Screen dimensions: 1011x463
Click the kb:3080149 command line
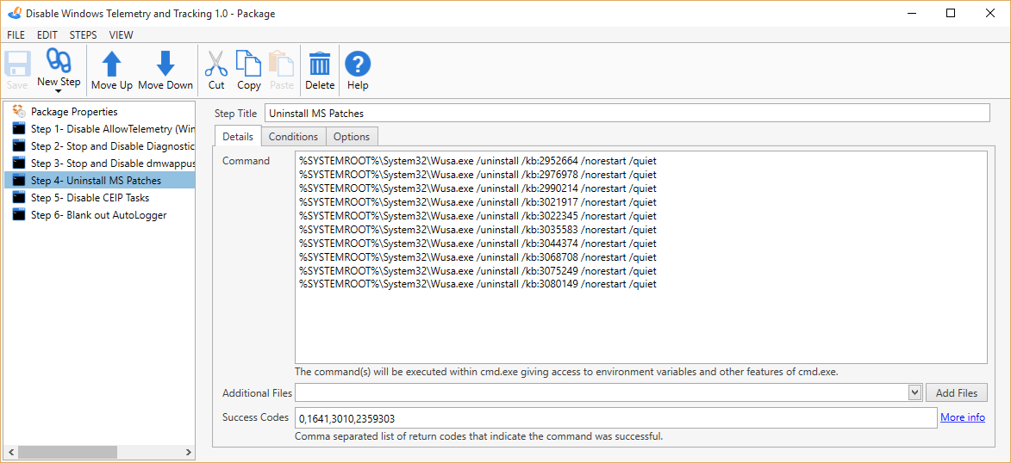click(x=477, y=284)
